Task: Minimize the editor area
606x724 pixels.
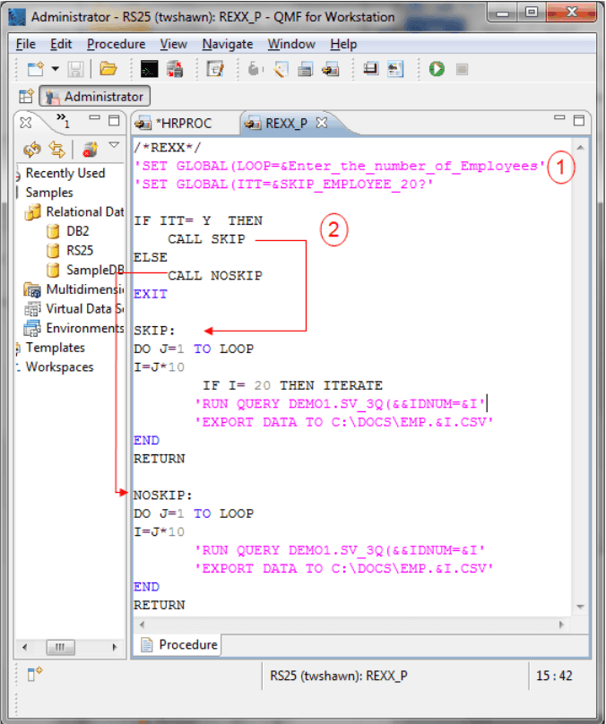Action: (559, 118)
